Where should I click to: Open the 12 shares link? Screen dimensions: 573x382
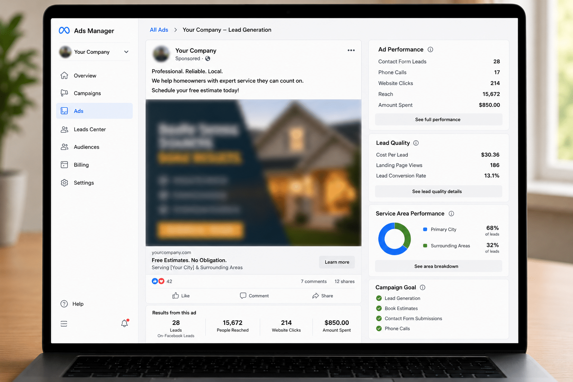(x=345, y=282)
